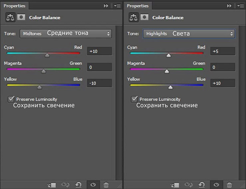Image resolution: width=246 pixels, height=189 pixels.
Task: Click Magenta-Green value field in Midtones panel
Action: pos(100,67)
